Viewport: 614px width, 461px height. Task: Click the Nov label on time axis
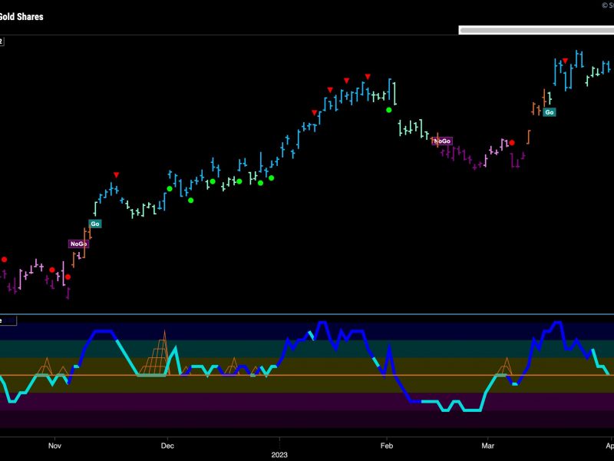pyautogui.click(x=54, y=446)
